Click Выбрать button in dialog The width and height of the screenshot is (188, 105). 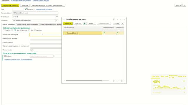[68, 23]
